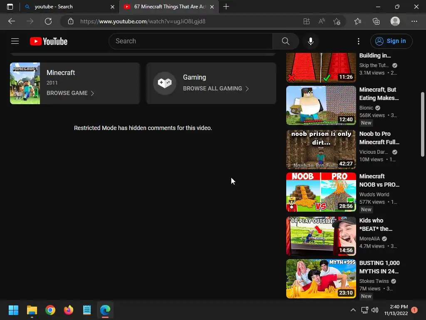View site info lock icon
Image resolution: width=426 pixels, height=320 pixels.
pos(71,21)
